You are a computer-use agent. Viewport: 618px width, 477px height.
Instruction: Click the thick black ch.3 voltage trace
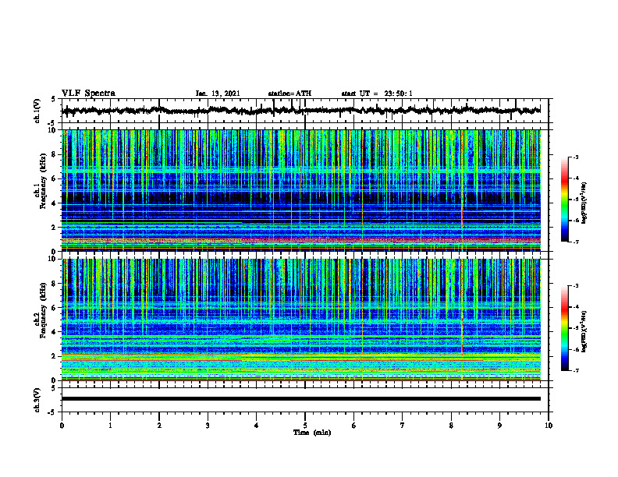click(300, 399)
